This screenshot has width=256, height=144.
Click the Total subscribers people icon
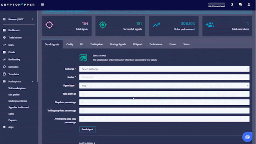[210, 25]
